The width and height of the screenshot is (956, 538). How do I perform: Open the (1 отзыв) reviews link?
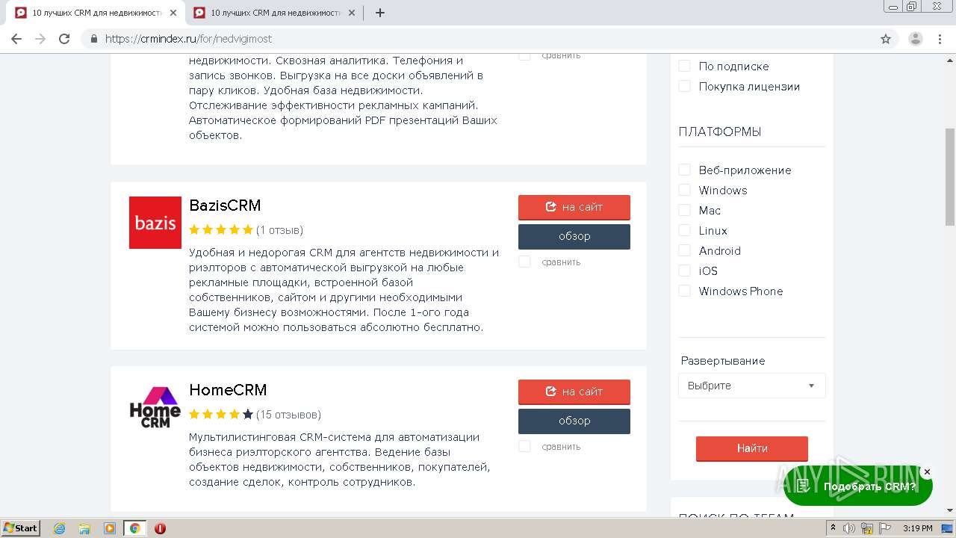(280, 230)
